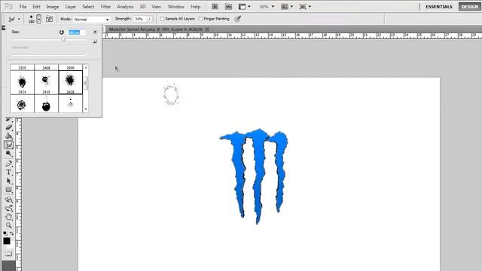Image resolution: width=482 pixels, height=271 pixels.
Task: Select the Zoom magnifier tool
Action: [9, 226]
